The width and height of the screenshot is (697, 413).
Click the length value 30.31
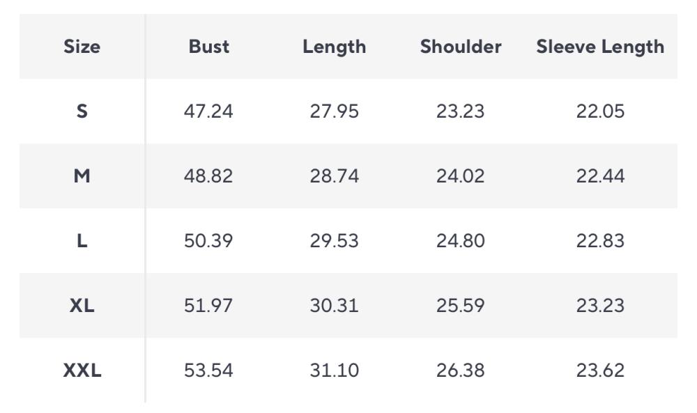point(335,306)
